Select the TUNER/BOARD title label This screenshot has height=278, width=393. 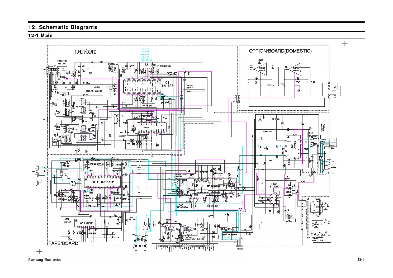[85, 52]
